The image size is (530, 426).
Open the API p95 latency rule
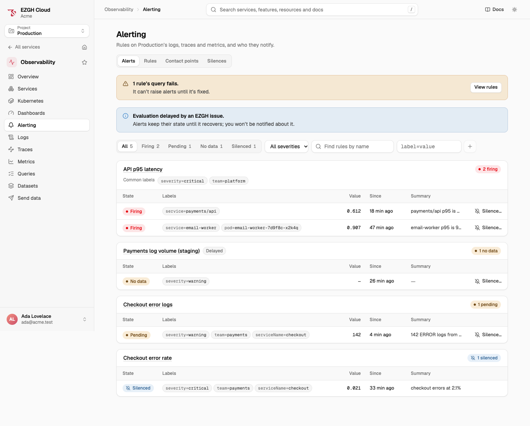click(x=143, y=169)
